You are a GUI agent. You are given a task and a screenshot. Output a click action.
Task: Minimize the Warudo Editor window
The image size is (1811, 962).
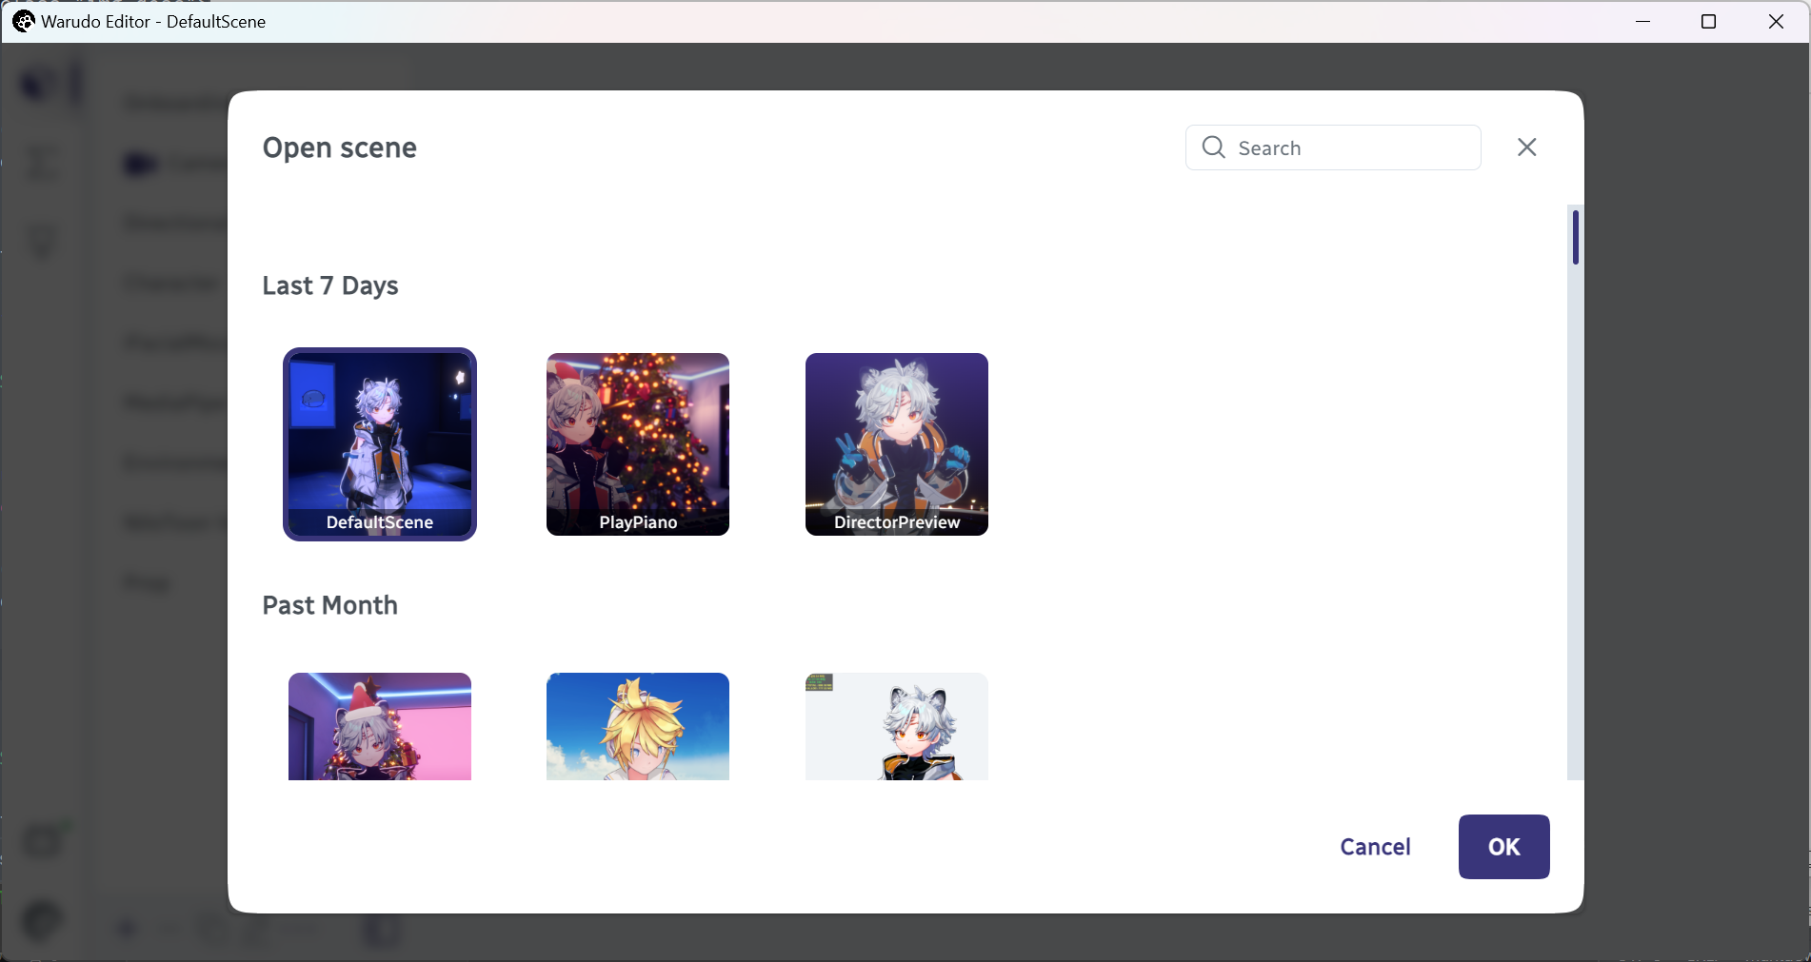[x=1642, y=21]
